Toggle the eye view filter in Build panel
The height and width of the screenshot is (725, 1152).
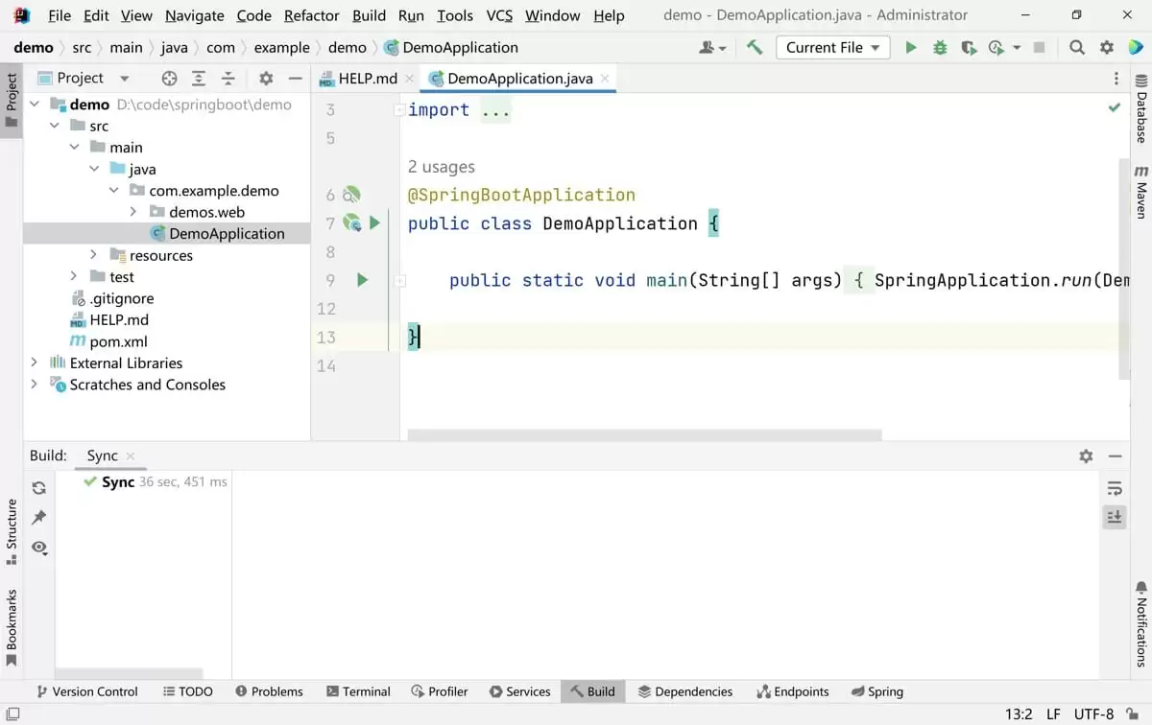click(x=39, y=547)
